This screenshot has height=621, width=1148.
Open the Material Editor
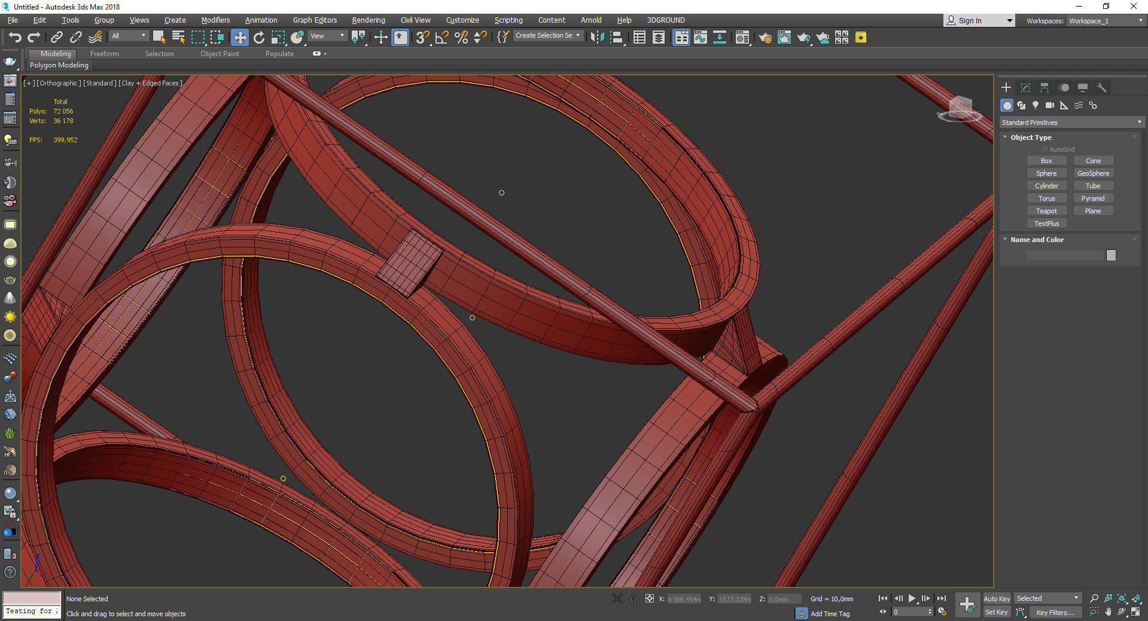(742, 38)
